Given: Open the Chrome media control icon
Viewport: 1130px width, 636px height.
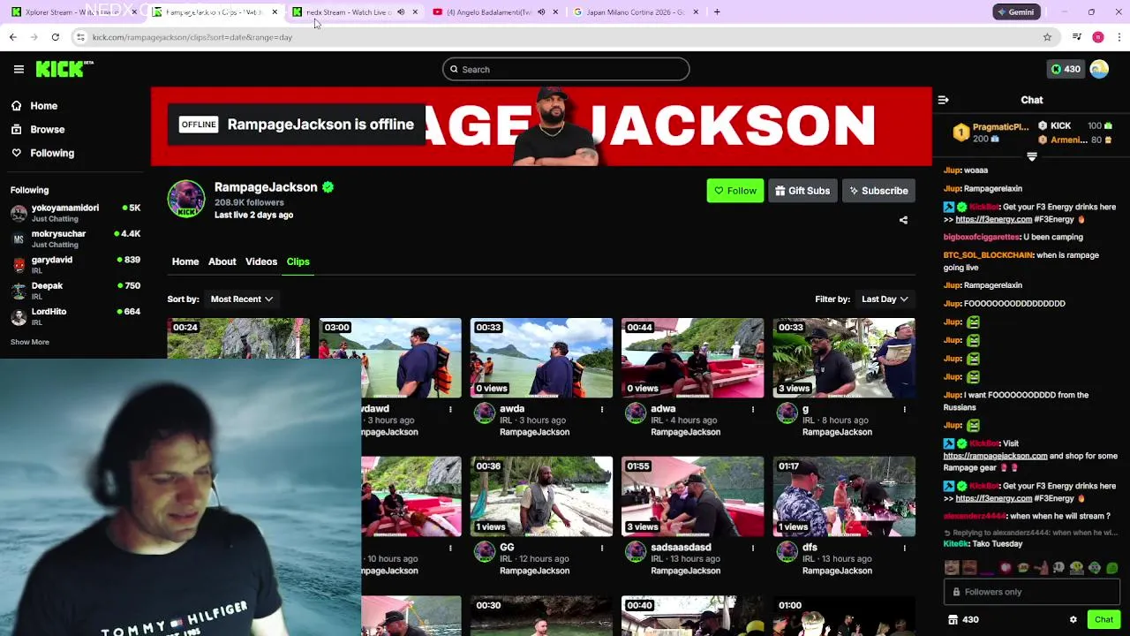Looking at the screenshot, I should [1076, 37].
